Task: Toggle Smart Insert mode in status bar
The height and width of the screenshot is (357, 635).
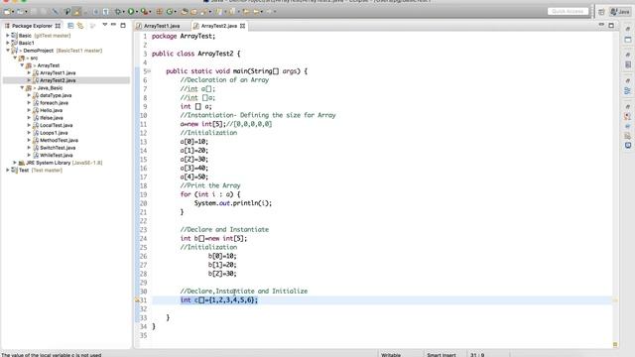Action: pos(442,355)
